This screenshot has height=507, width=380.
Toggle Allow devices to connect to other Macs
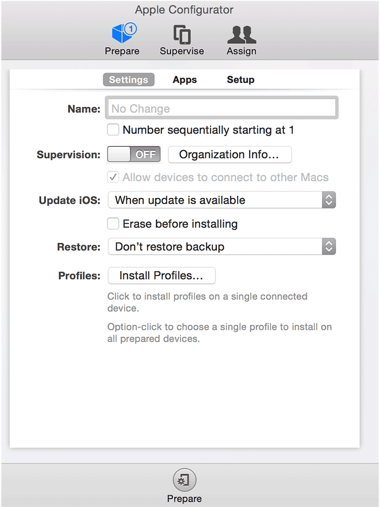click(x=113, y=177)
